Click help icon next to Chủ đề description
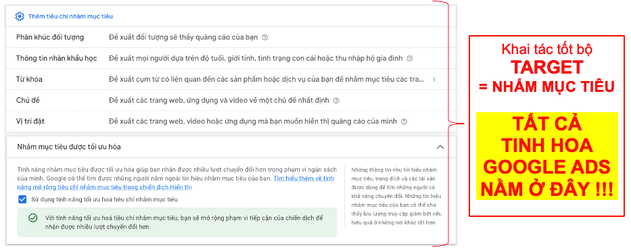Image resolution: width=631 pixels, height=250 pixels. (336, 101)
